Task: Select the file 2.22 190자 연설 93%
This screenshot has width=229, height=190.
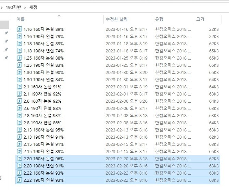Action: 43,180
